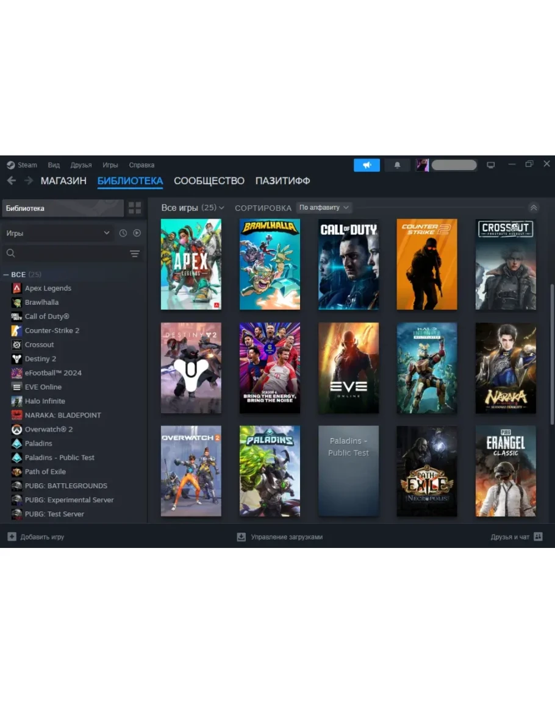
Task: Click the advanced filter icon in search bar
Action: [135, 254]
